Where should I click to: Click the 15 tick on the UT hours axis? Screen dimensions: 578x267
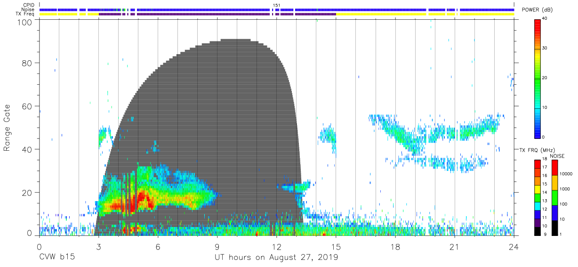[336, 246]
